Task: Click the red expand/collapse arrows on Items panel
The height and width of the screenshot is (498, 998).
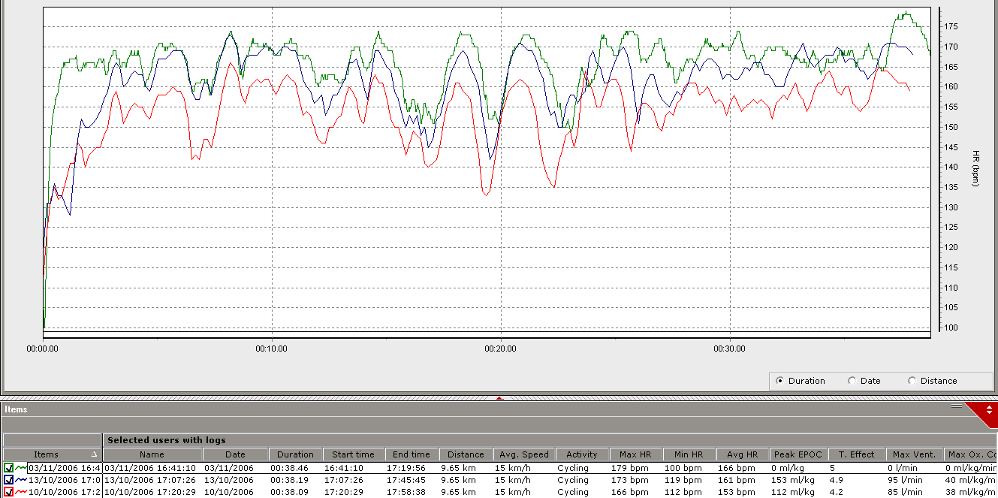Action: (990, 410)
